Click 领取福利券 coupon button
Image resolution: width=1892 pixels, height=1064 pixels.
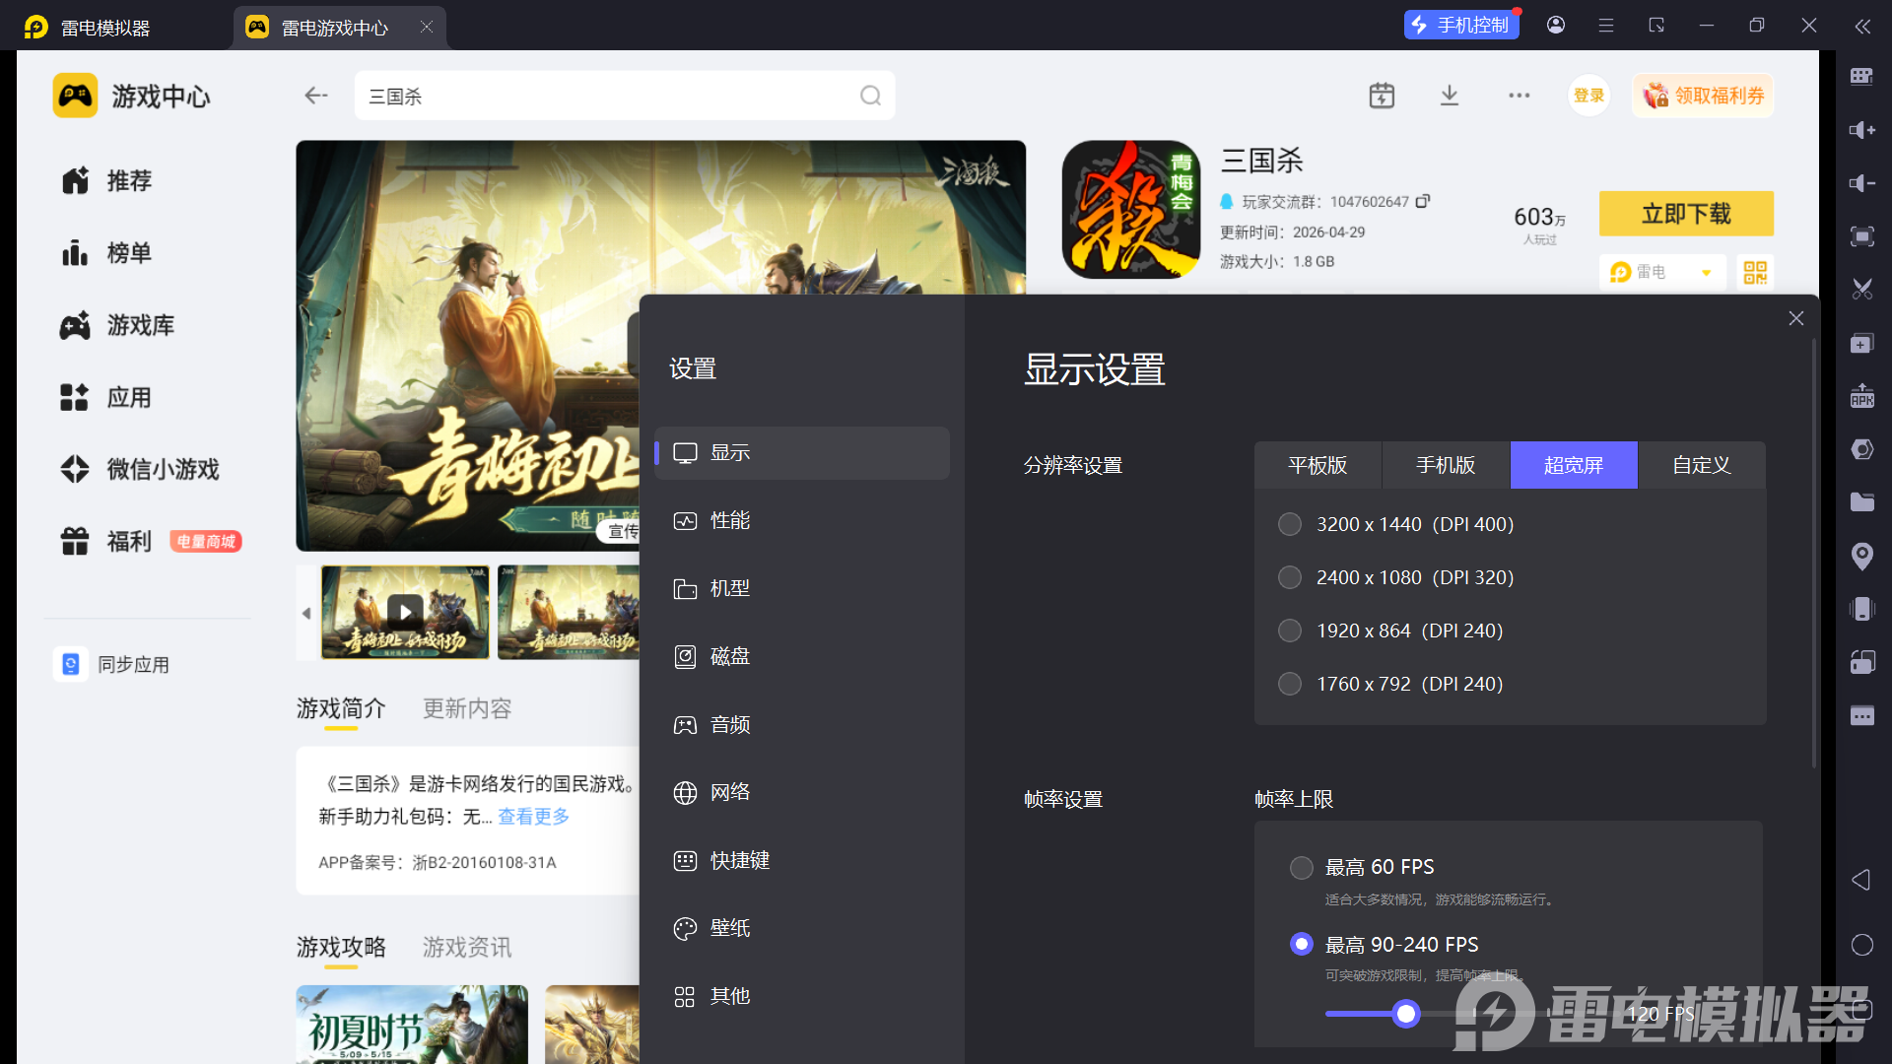click(1703, 96)
